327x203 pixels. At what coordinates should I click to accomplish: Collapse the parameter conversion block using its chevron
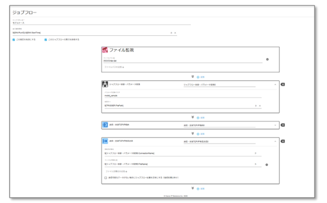pyautogui.click(x=275, y=84)
